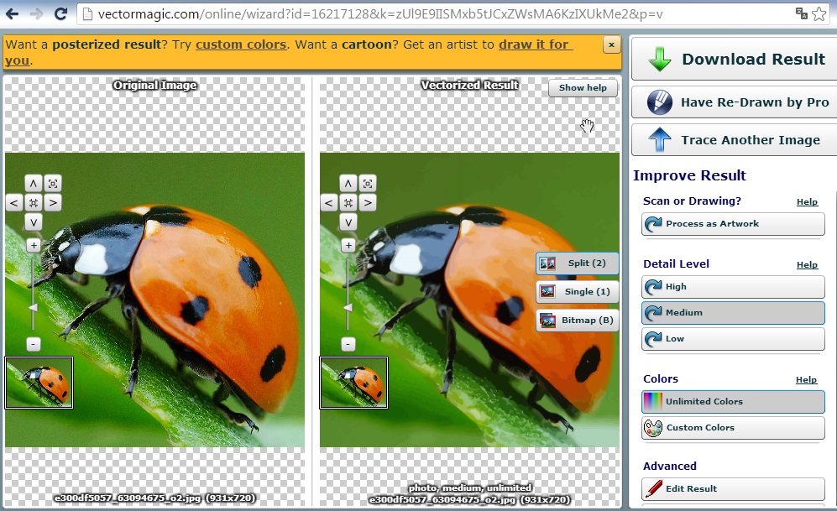
Task: Switch to Bitmap (B) view mode
Action: (578, 321)
